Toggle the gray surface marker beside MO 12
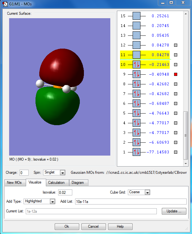The image size is (192, 234). tap(176, 45)
